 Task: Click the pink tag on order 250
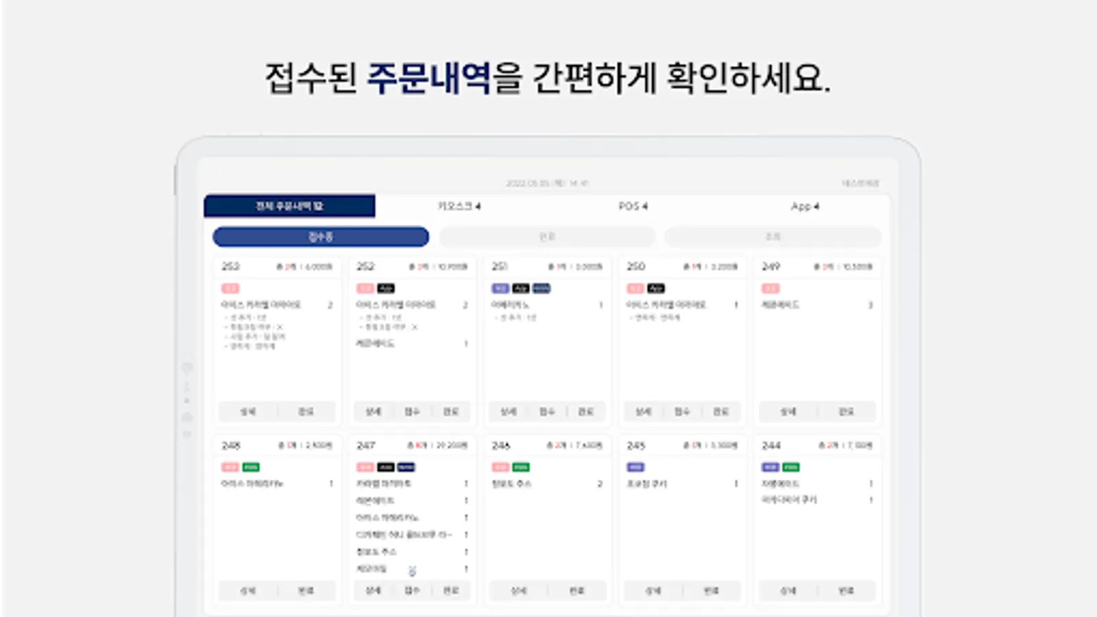(636, 289)
